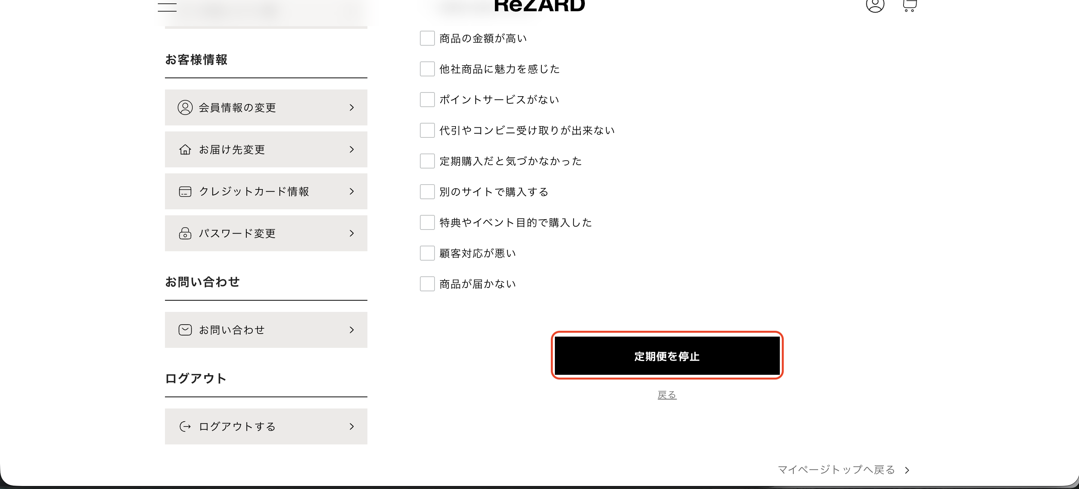Select the 商品が届かない checkbox

(x=427, y=284)
